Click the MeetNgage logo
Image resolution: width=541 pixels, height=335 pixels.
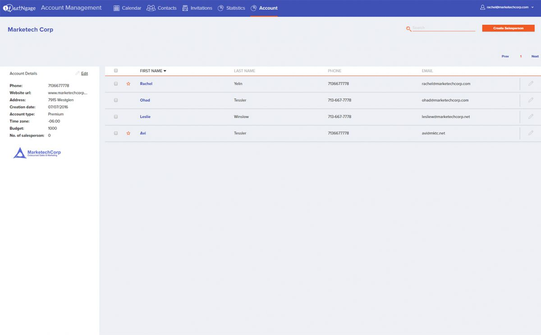pos(19,8)
